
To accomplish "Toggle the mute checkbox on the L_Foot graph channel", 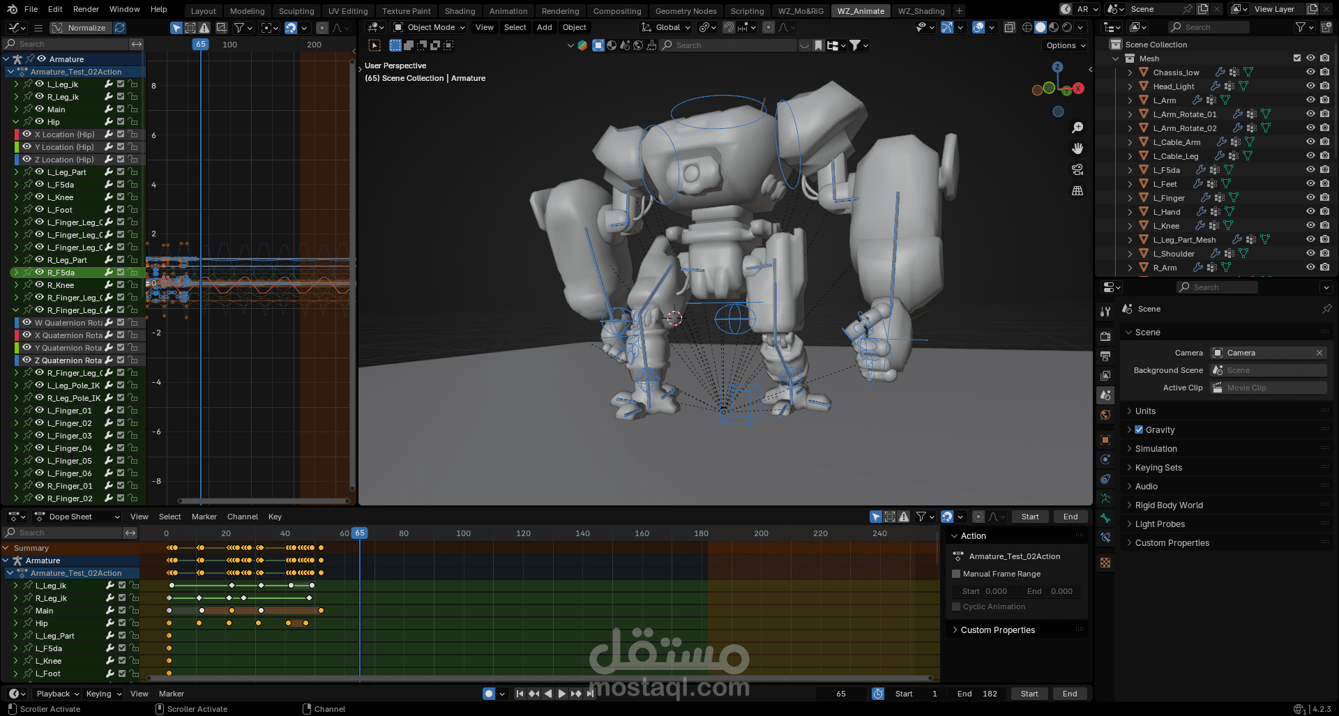I will click(x=121, y=210).
